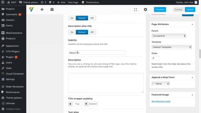Image resolution: width=201 pixels, height=113 pixels.
Task: Toggle fullscreen mode icon
Action: pyautogui.click(x=135, y=9)
